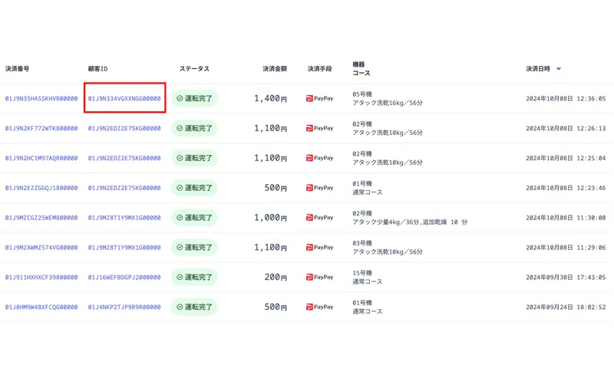614x375 pixels.
Task: Sort table by 決済金額 column header
Action: coord(274,69)
